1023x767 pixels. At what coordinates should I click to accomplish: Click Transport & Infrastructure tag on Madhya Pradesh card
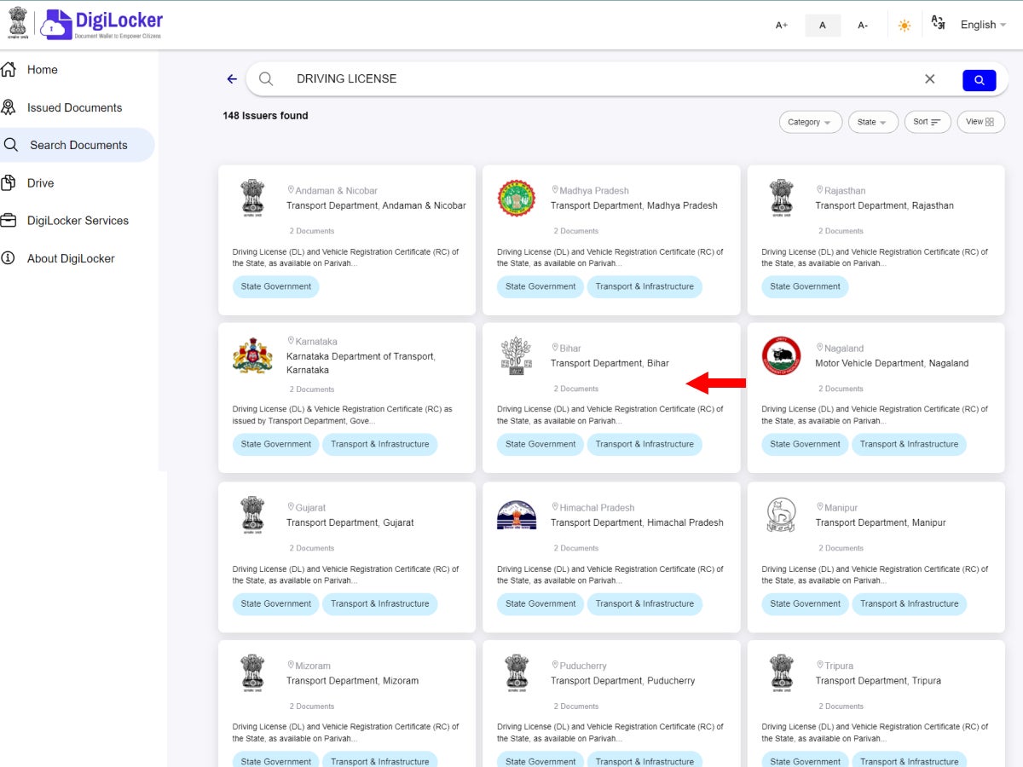click(x=644, y=286)
